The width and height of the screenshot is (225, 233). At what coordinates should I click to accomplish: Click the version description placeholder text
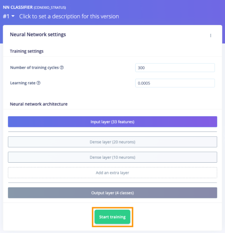(69, 16)
